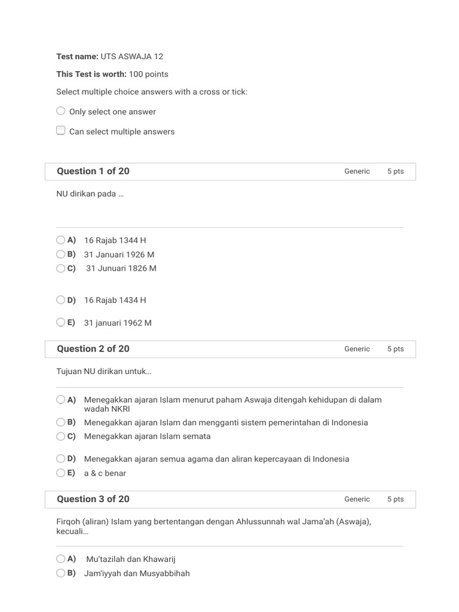The height and width of the screenshot is (612, 459).
Task: Choose answer C '31 Junuari 1826 M'
Action: 60,268
